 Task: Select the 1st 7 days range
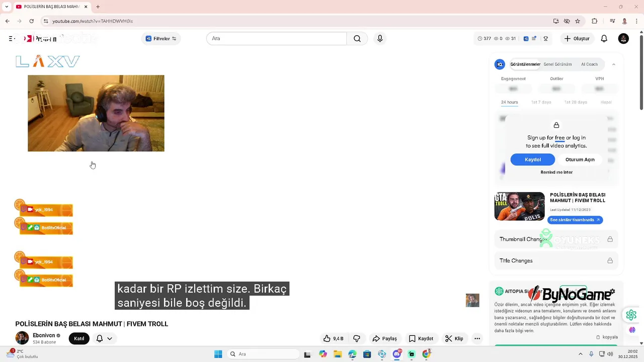click(541, 102)
